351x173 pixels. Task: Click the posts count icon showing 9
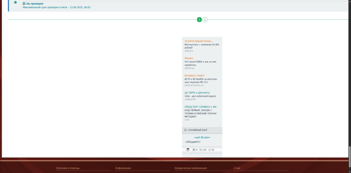(x=194, y=150)
